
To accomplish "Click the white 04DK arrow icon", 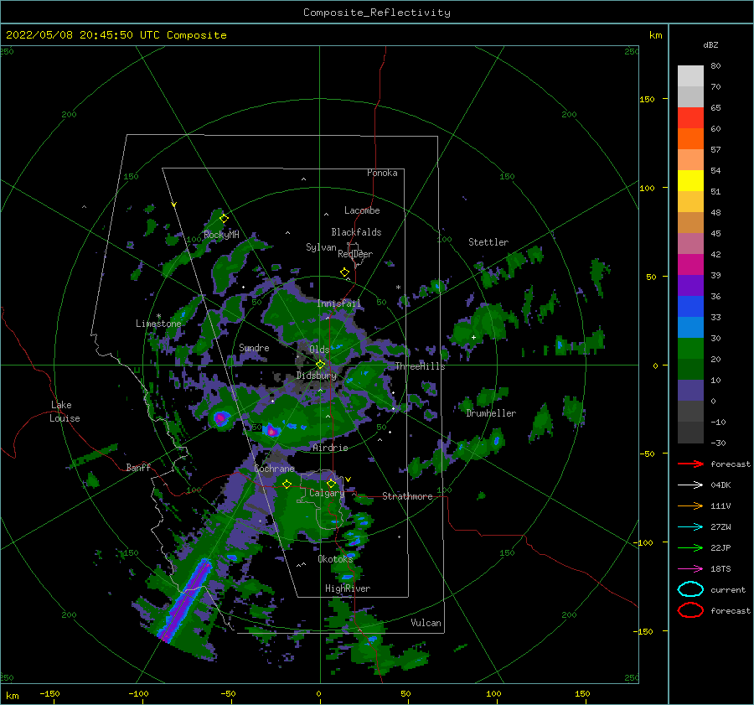I will (690, 485).
